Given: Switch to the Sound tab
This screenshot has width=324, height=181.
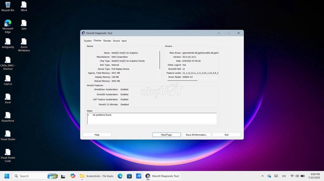Looking at the screenshot, I should pyautogui.click(x=116, y=41).
